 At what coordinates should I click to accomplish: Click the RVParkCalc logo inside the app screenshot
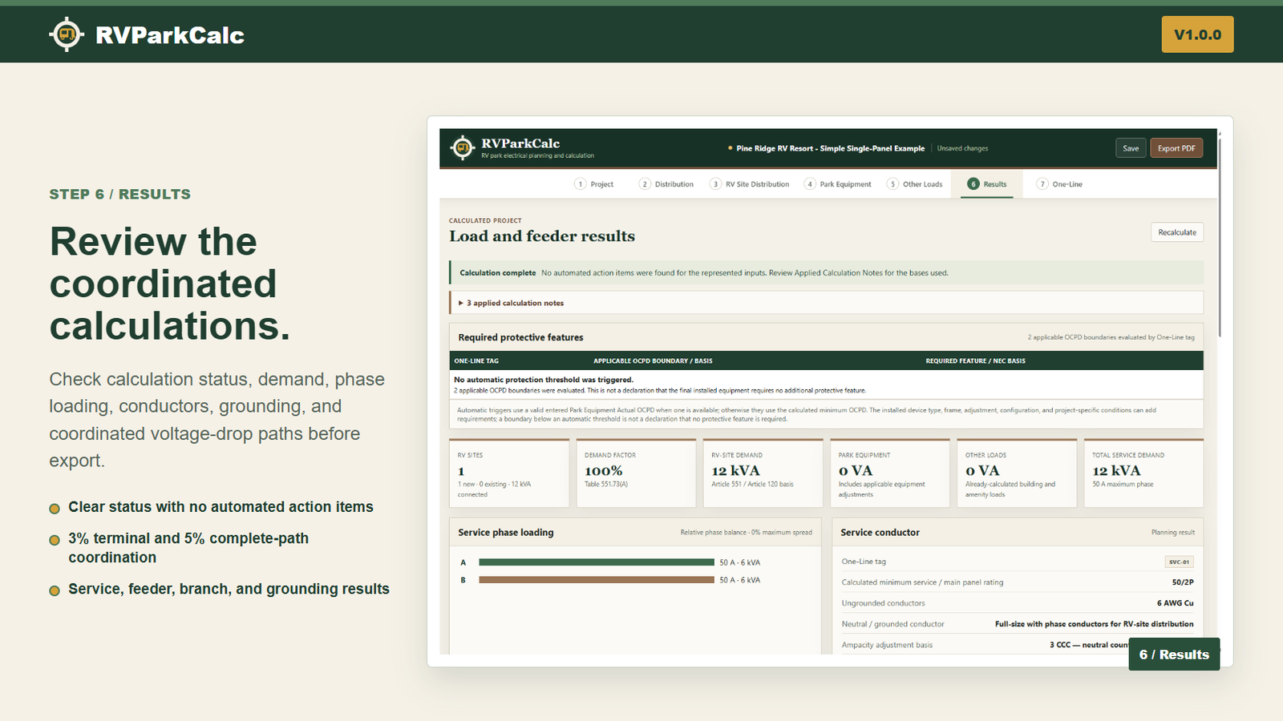[463, 147]
